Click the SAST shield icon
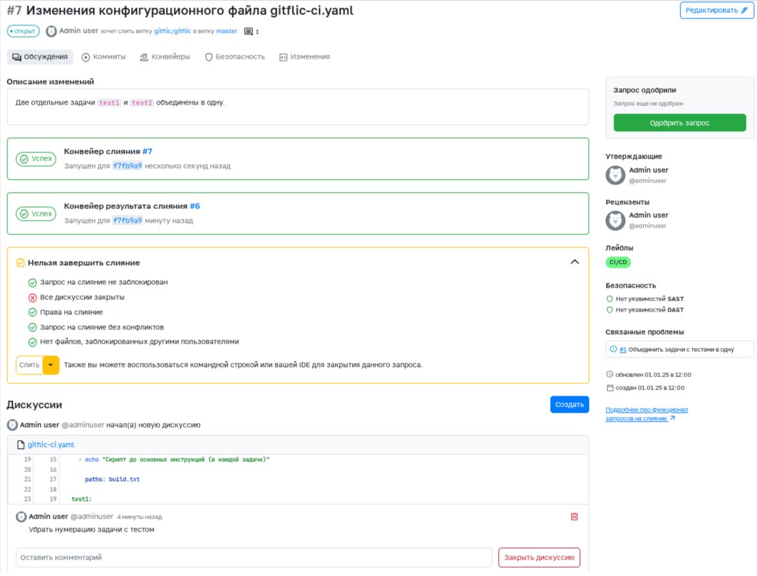This screenshot has width=757, height=576. point(610,299)
